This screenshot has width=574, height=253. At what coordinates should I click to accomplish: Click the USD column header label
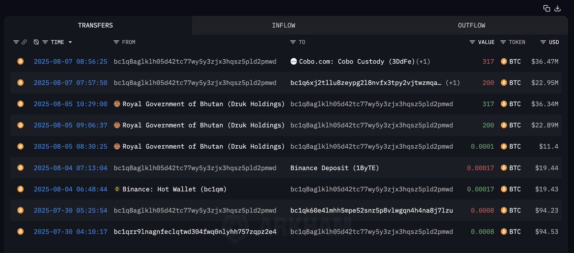point(553,42)
